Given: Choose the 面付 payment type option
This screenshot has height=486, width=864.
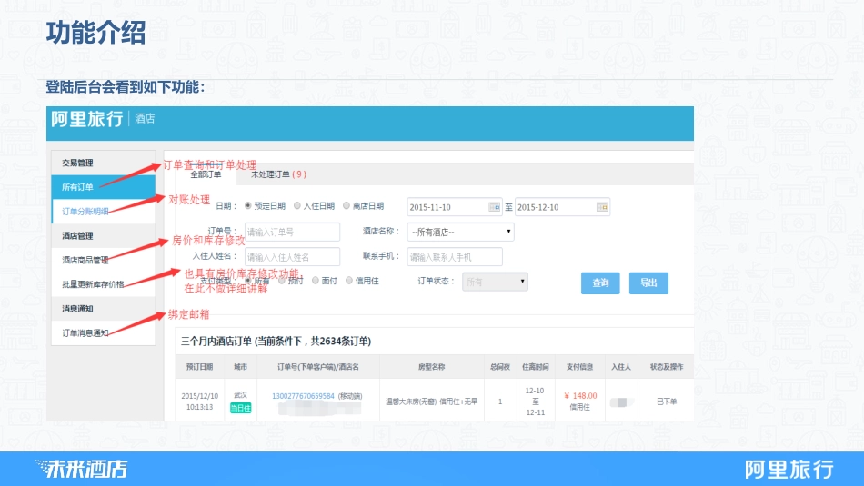Looking at the screenshot, I should tap(316, 282).
